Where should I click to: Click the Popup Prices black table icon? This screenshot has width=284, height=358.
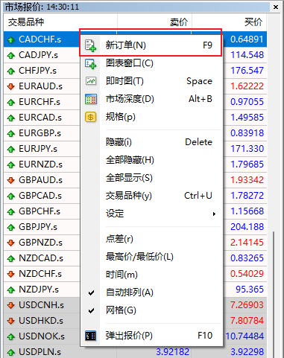tap(90, 336)
